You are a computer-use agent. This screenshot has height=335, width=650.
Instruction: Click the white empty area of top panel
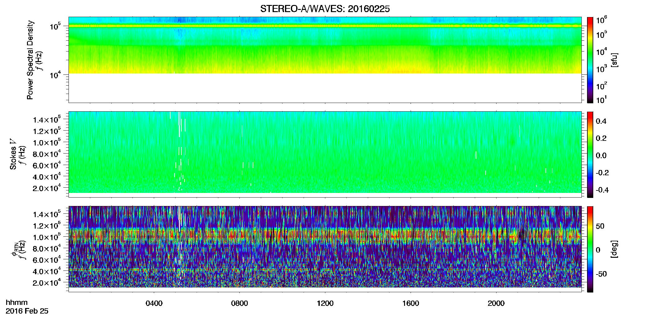pos(325,88)
